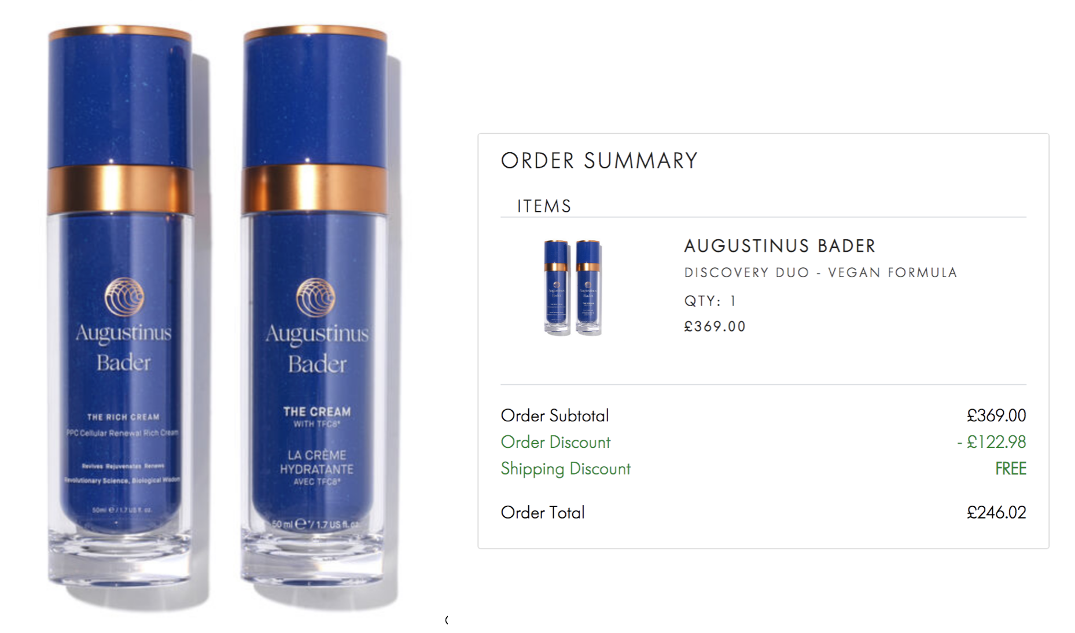The image size is (1075, 633).
Task: Click the £369.00 item price
Action: coord(715,326)
